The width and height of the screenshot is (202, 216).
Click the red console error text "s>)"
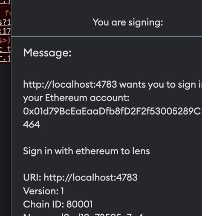tap(5, 40)
